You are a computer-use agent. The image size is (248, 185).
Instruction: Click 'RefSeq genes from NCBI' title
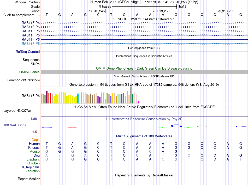[x=144, y=48]
